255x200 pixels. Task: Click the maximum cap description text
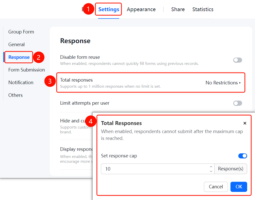[172, 135]
